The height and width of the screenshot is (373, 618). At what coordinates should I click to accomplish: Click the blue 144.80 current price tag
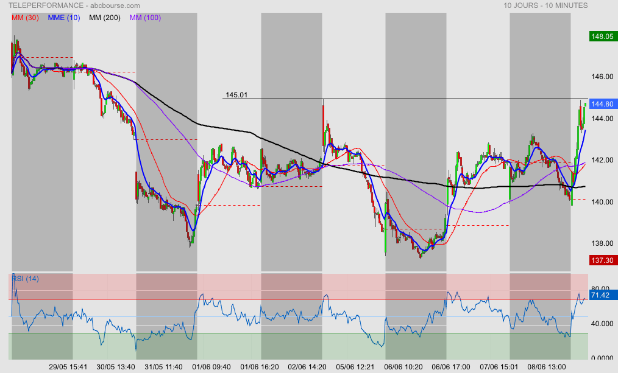point(602,104)
